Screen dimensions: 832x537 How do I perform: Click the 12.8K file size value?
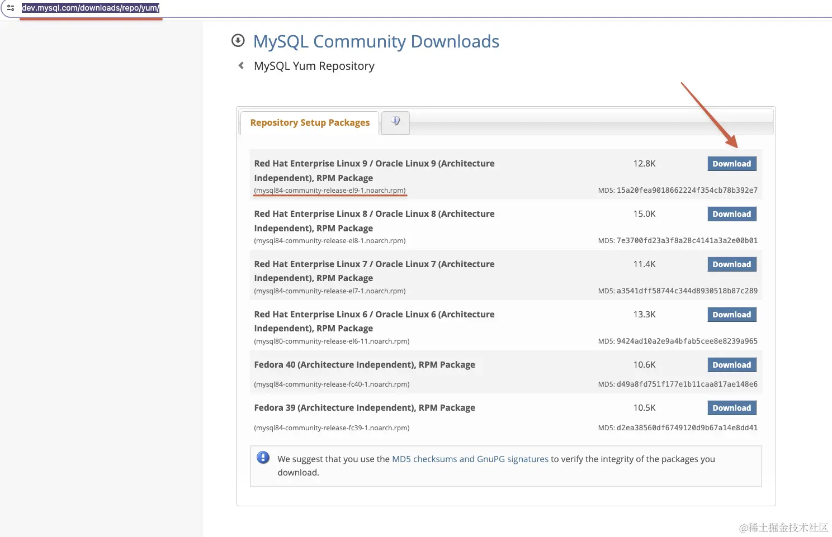click(644, 164)
